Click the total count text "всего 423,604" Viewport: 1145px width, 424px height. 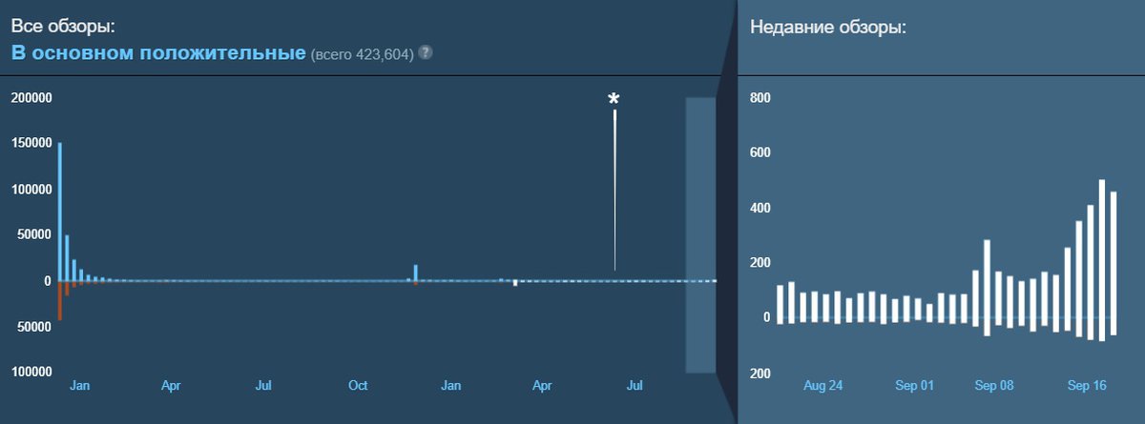(363, 54)
